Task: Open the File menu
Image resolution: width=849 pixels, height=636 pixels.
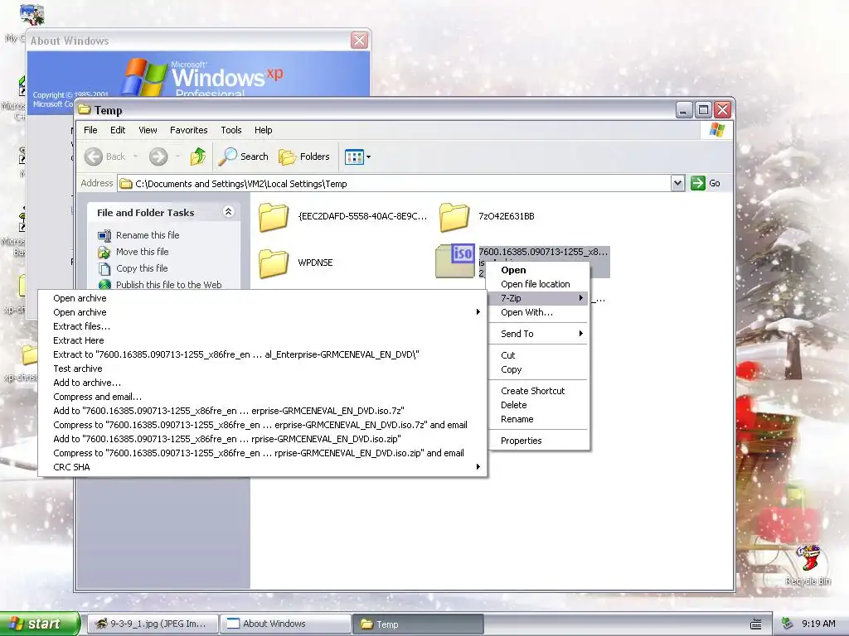Action: click(90, 130)
